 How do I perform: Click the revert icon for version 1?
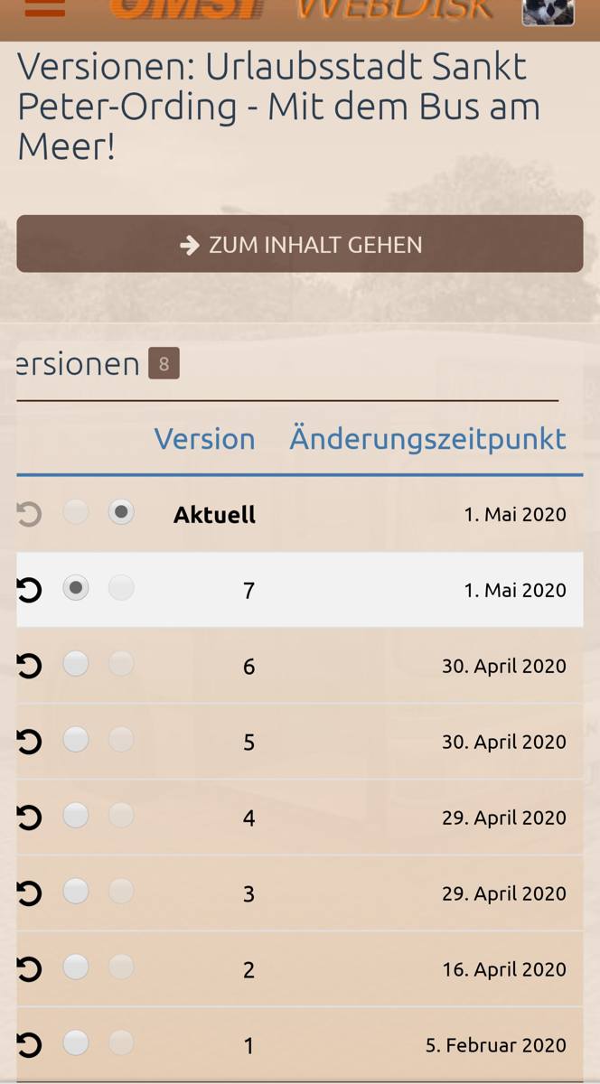point(29,1045)
